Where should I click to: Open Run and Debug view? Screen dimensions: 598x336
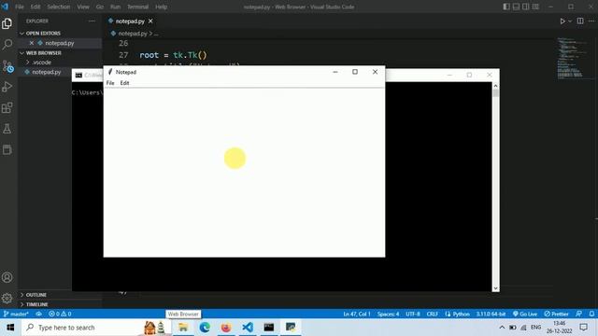coord(7,87)
